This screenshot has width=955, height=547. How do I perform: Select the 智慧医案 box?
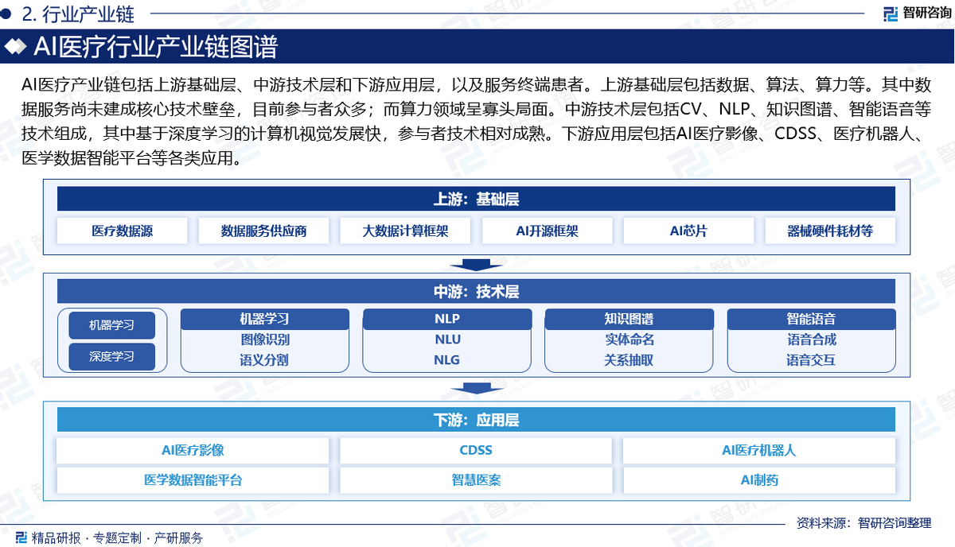(x=476, y=480)
